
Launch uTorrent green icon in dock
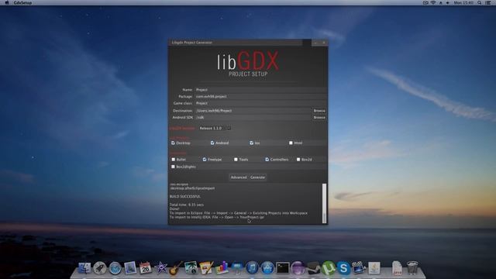[329, 268]
